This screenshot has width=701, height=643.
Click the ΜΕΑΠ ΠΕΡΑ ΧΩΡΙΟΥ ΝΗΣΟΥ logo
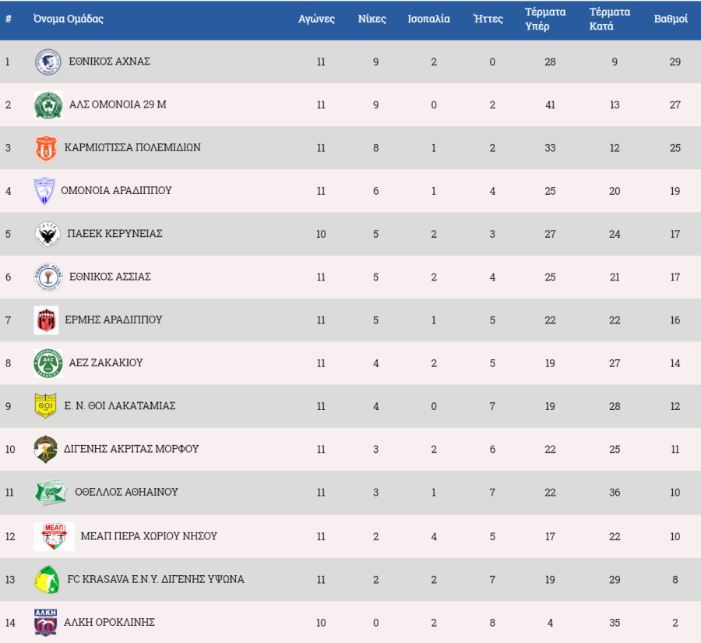54,536
